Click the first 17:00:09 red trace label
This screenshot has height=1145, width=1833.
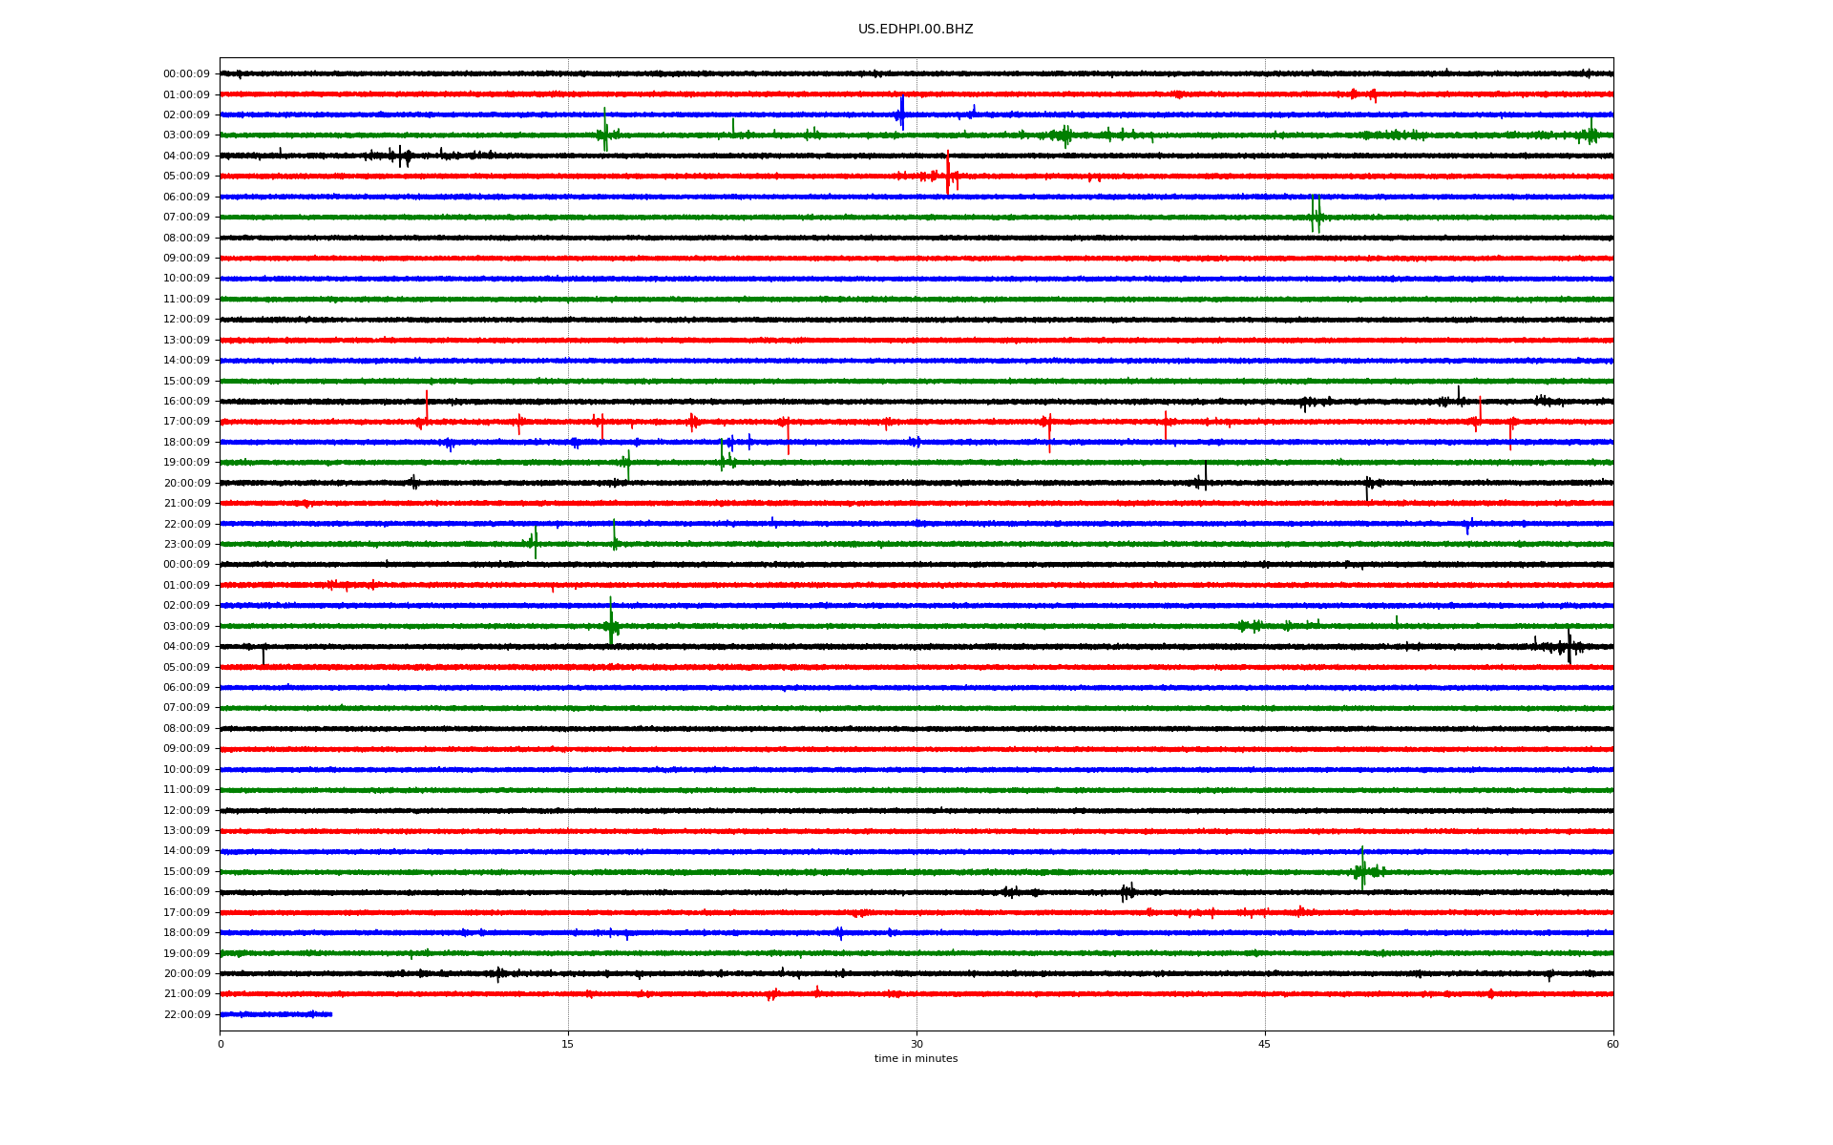coord(186,422)
